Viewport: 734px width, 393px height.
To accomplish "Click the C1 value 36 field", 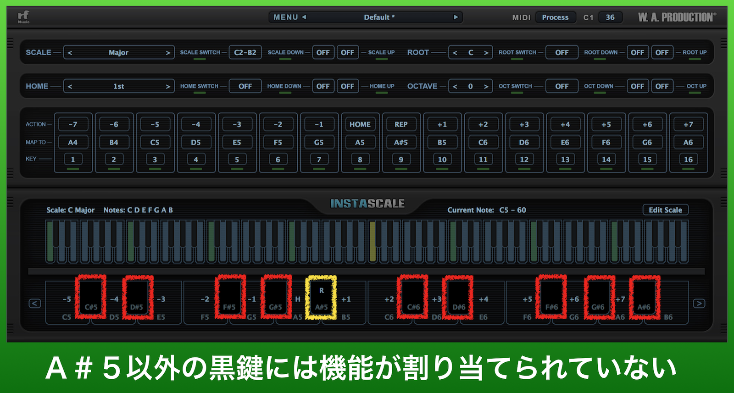I will click(610, 17).
